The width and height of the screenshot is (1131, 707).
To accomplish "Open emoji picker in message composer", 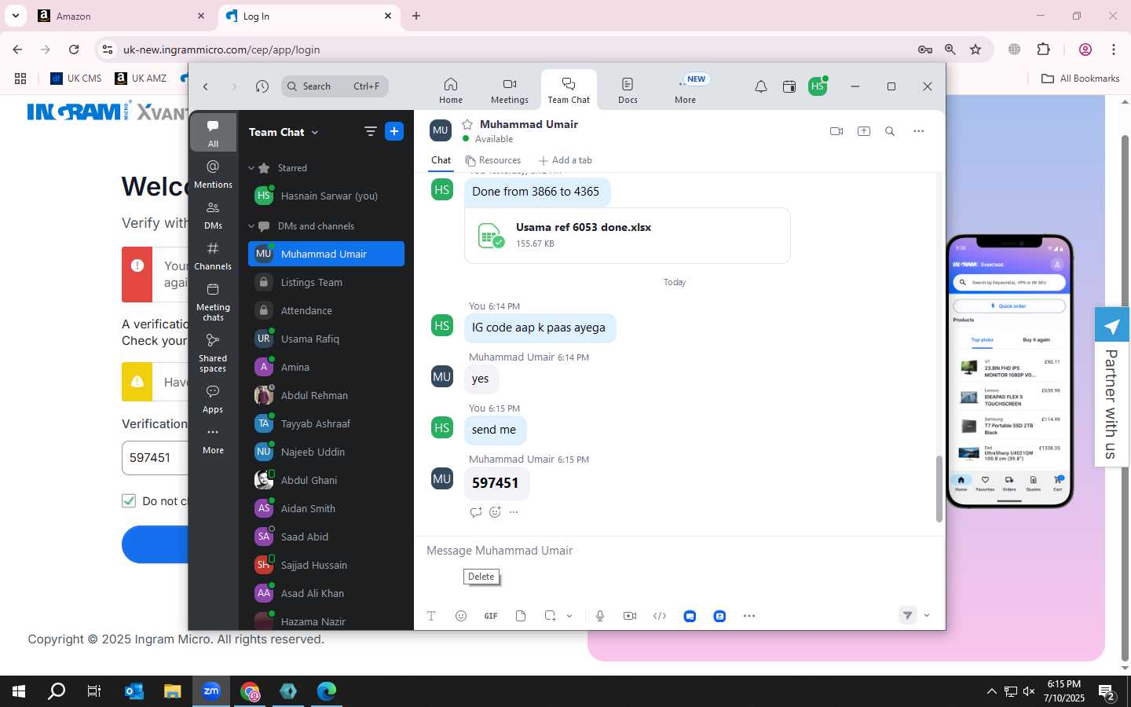I will tap(461, 616).
